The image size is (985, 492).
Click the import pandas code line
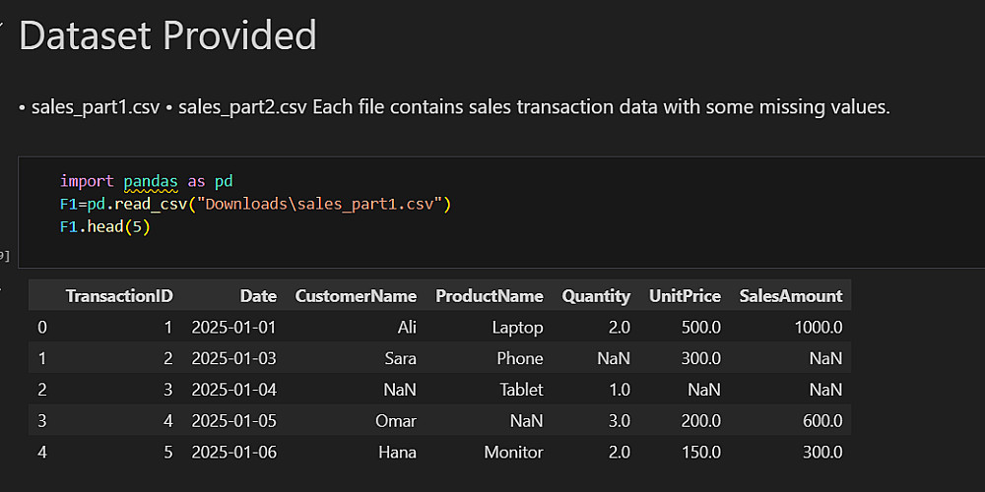pos(146,181)
